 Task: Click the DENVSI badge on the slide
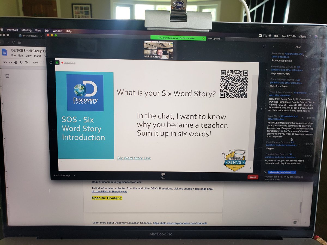(x=235, y=160)
